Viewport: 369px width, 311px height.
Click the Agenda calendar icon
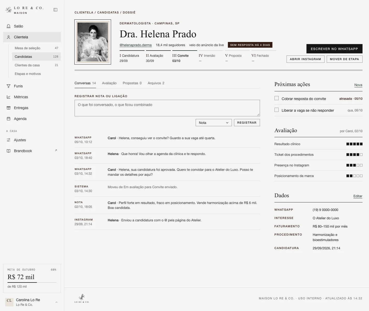pyautogui.click(x=9, y=119)
